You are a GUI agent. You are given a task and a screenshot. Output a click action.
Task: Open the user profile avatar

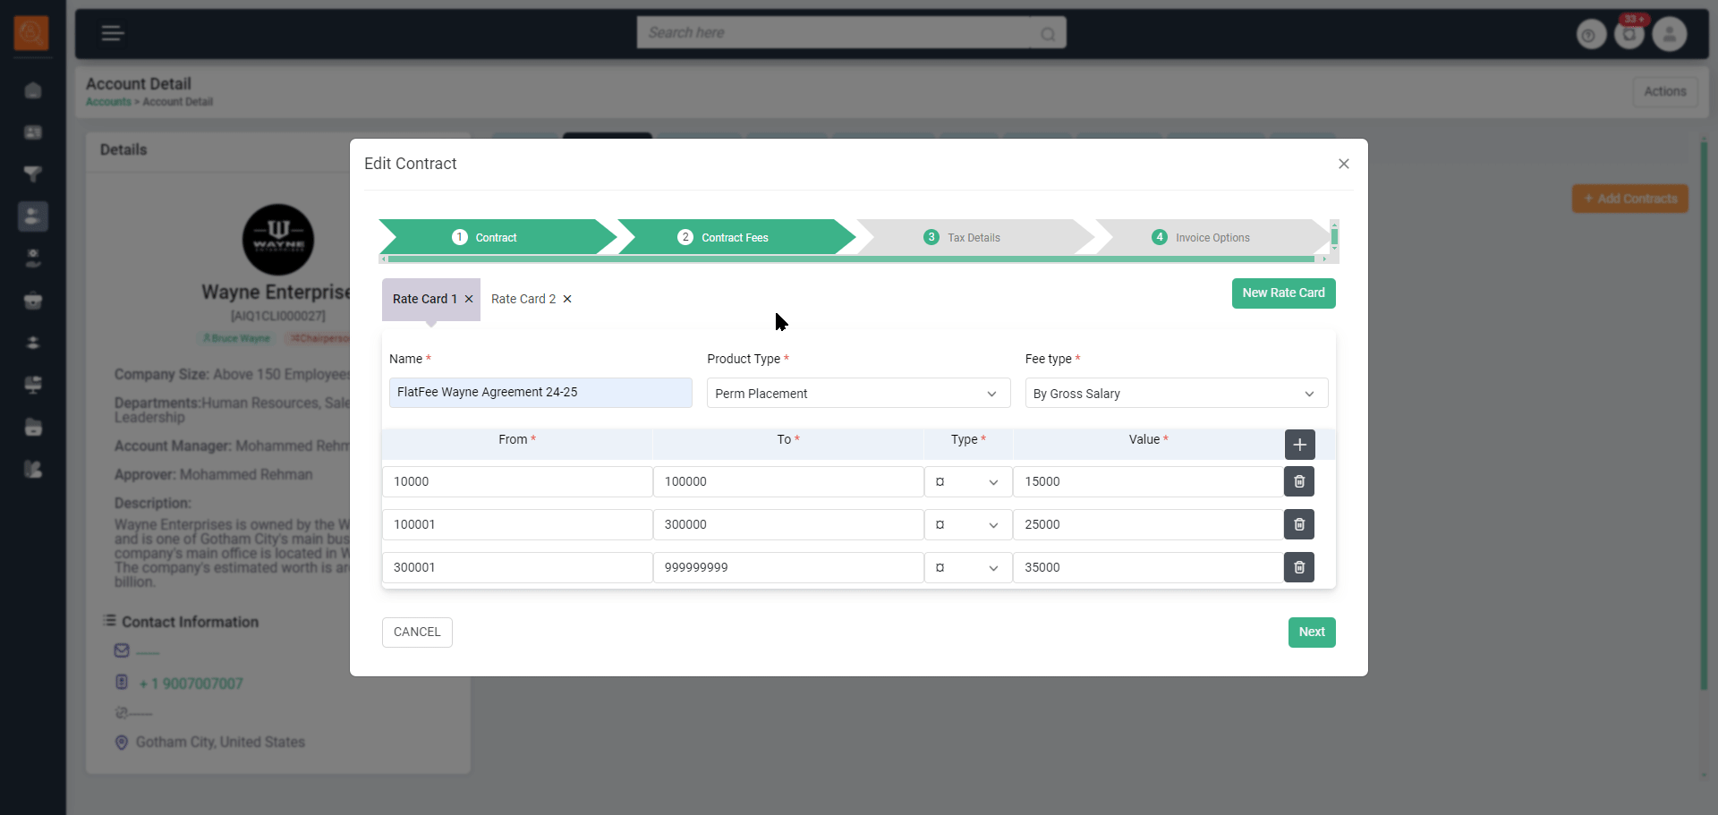point(1669,35)
